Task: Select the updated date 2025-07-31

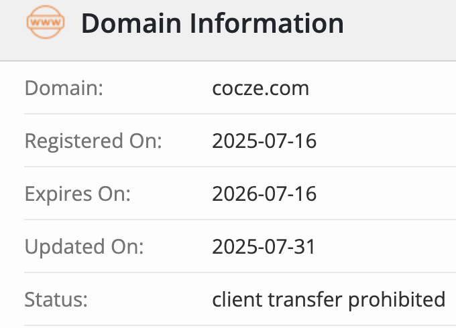Action: pos(264,247)
